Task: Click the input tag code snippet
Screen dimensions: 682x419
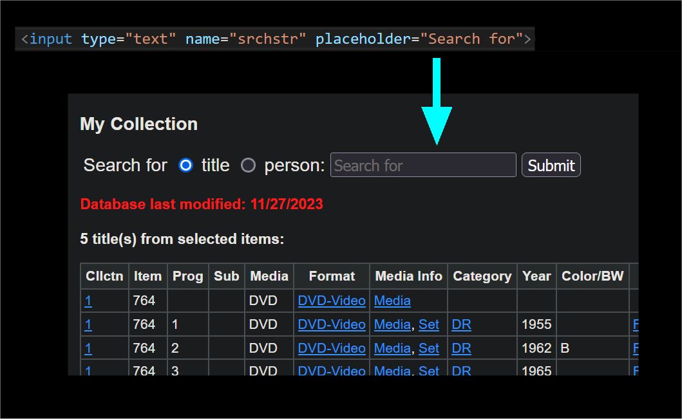Action: tap(275, 39)
